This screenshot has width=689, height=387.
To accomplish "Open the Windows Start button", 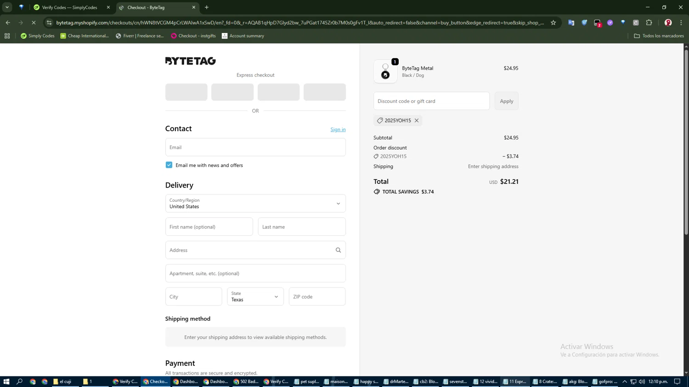I will 6,381.
